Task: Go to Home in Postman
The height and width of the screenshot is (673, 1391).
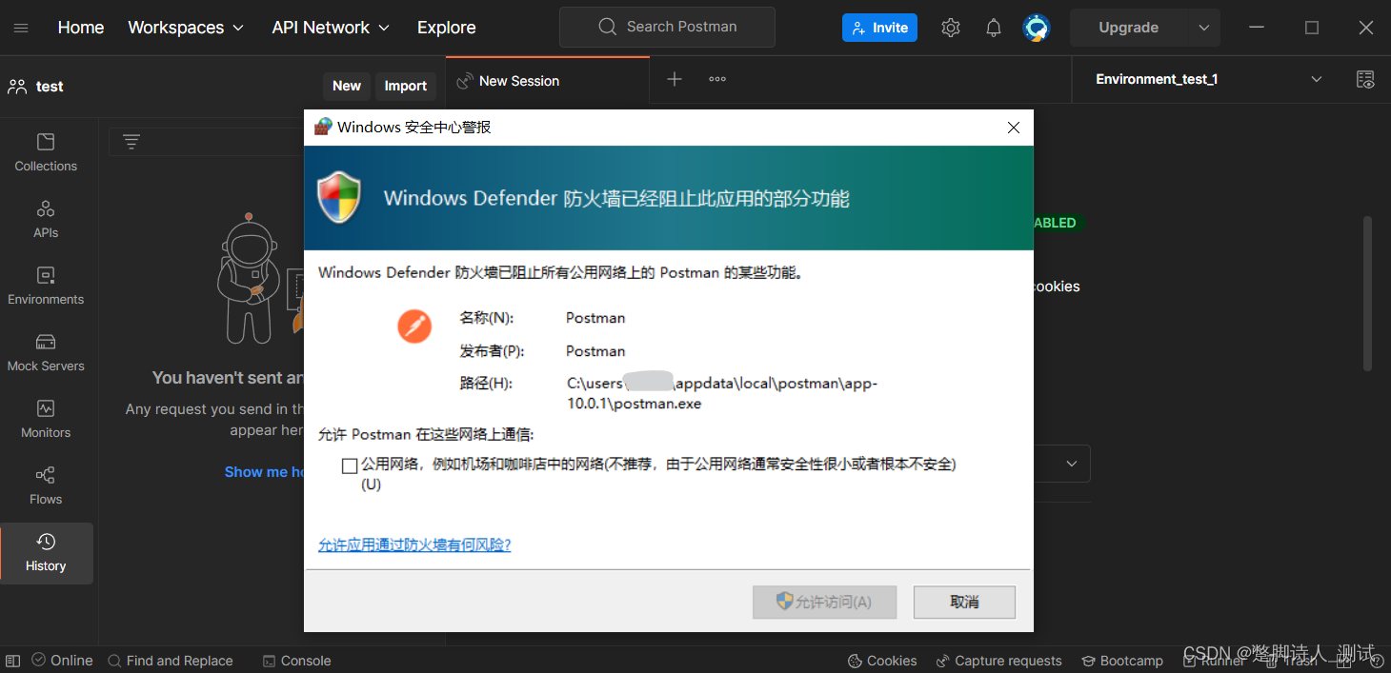Action: pyautogui.click(x=81, y=28)
